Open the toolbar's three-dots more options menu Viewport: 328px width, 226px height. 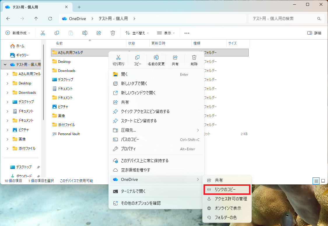click(x=187, y=33)
